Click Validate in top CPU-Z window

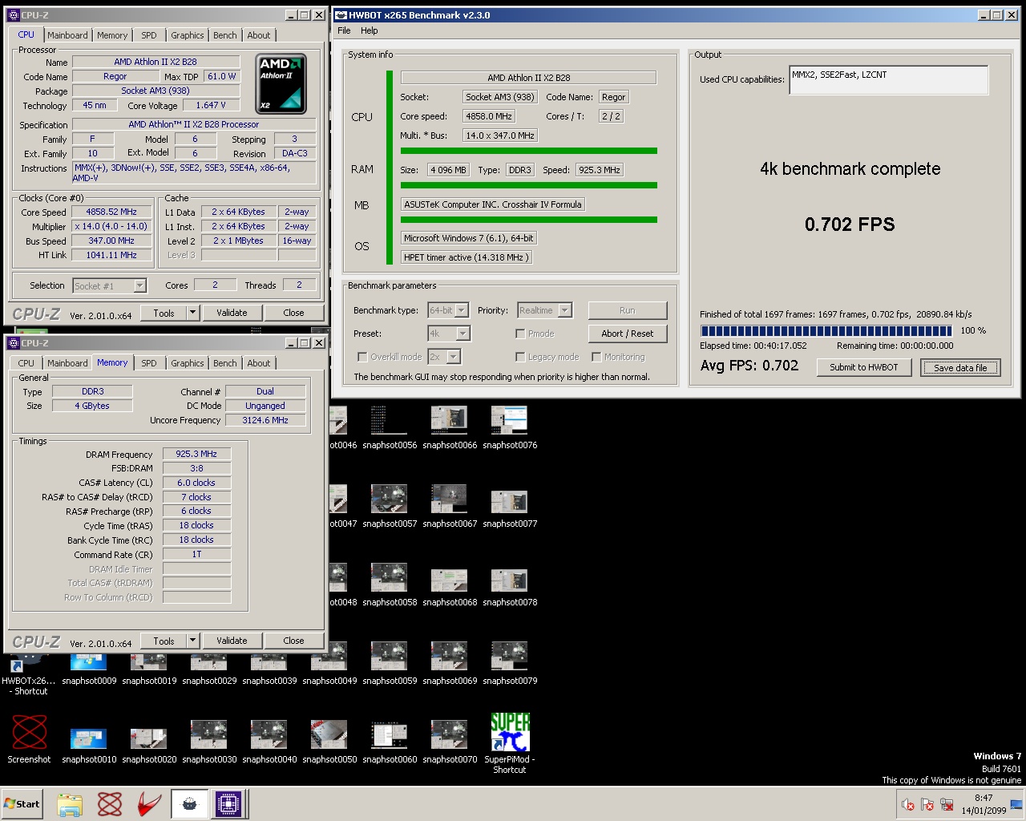pyautogui.click(x=232, y=313)
